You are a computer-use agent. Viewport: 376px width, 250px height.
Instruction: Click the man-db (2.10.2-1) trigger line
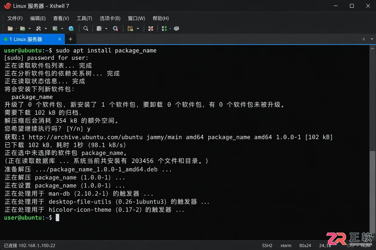click(x=79, y=194)
